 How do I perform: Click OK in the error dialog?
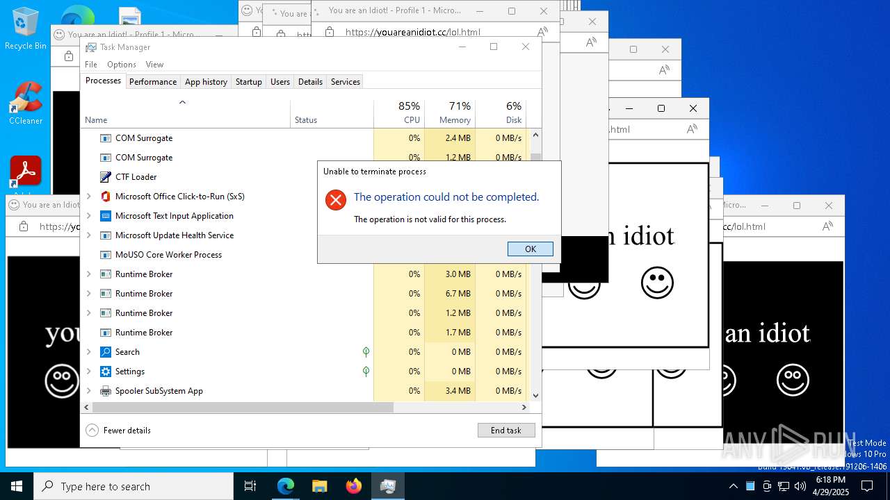[530, 249]
